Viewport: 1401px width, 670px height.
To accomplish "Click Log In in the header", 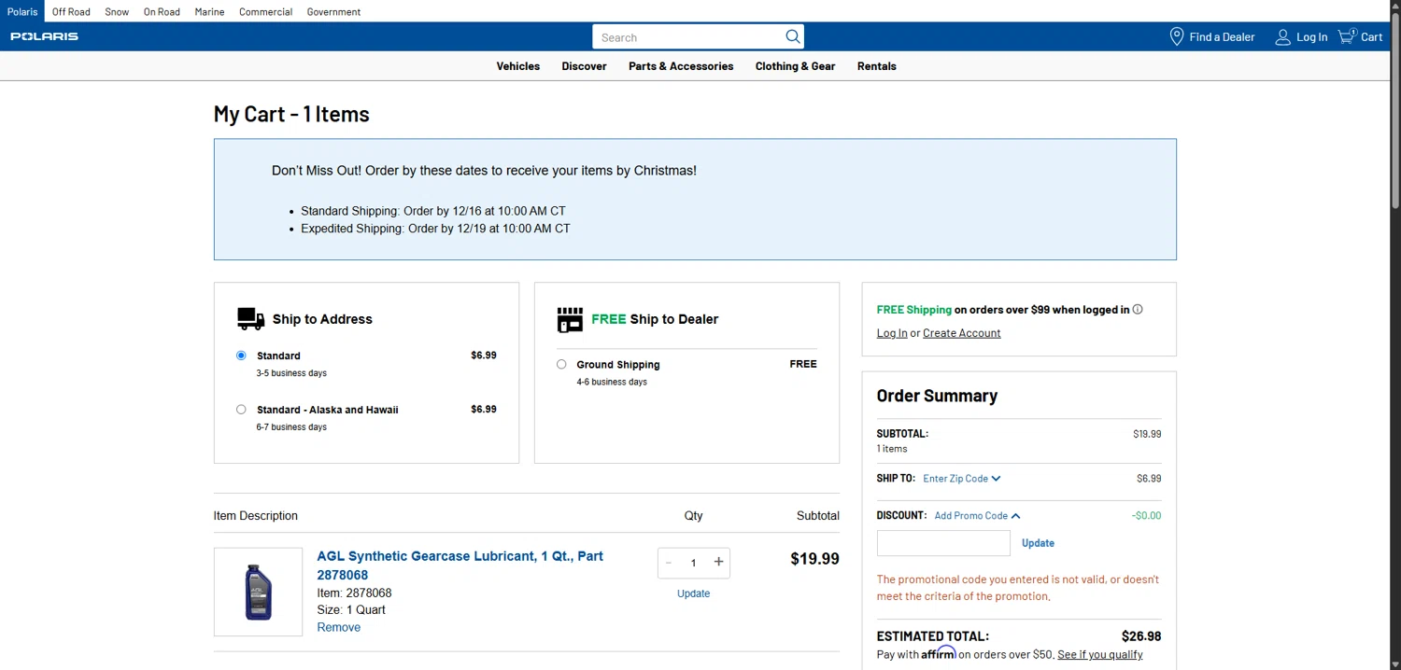I will [1311, 37].
